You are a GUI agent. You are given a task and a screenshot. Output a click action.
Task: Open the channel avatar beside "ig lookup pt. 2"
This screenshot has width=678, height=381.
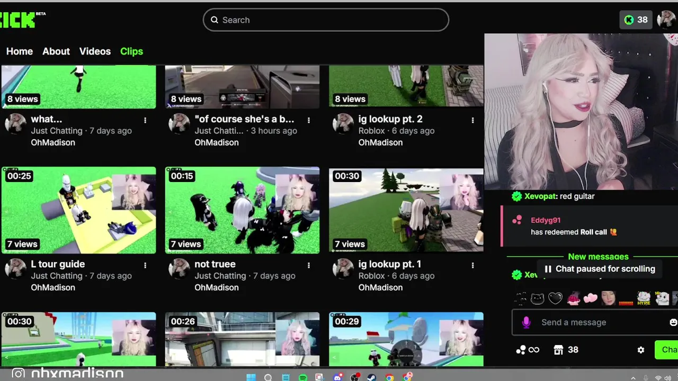tap(343, 124)
